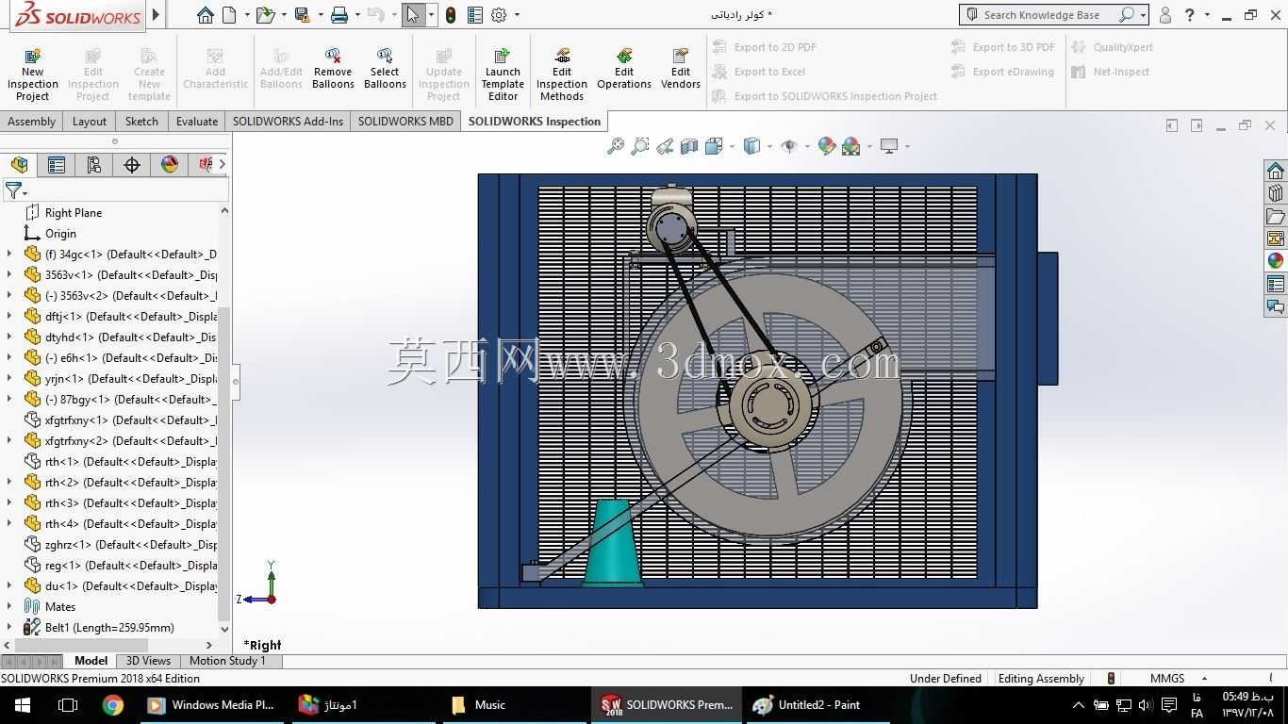The image size is (1288, 724).
Task: Switch to the SOLIDWORKS MBD tab
Action: pyautogui.click(x=405, y=122)
